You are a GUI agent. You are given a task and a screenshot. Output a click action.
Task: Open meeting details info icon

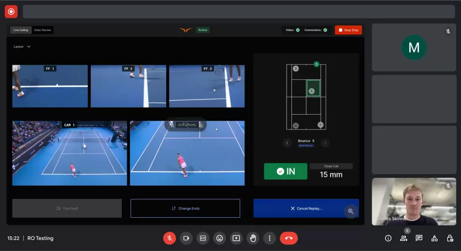[x=388, y=238]
